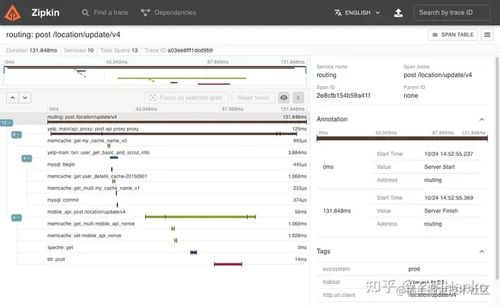Click the Annotation timeline brown bar

[402, 138]
